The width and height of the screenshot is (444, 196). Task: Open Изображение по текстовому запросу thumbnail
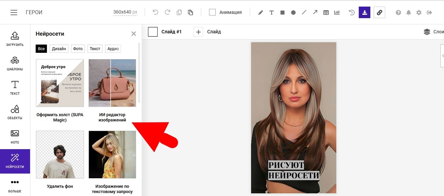point(112,154)
